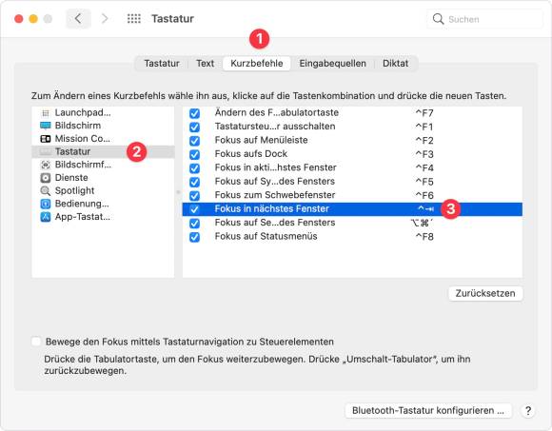Screen dimensions: 552x431
Task: Uncheck Fokus aufs Dock shortcut
Action: (194, 154)
